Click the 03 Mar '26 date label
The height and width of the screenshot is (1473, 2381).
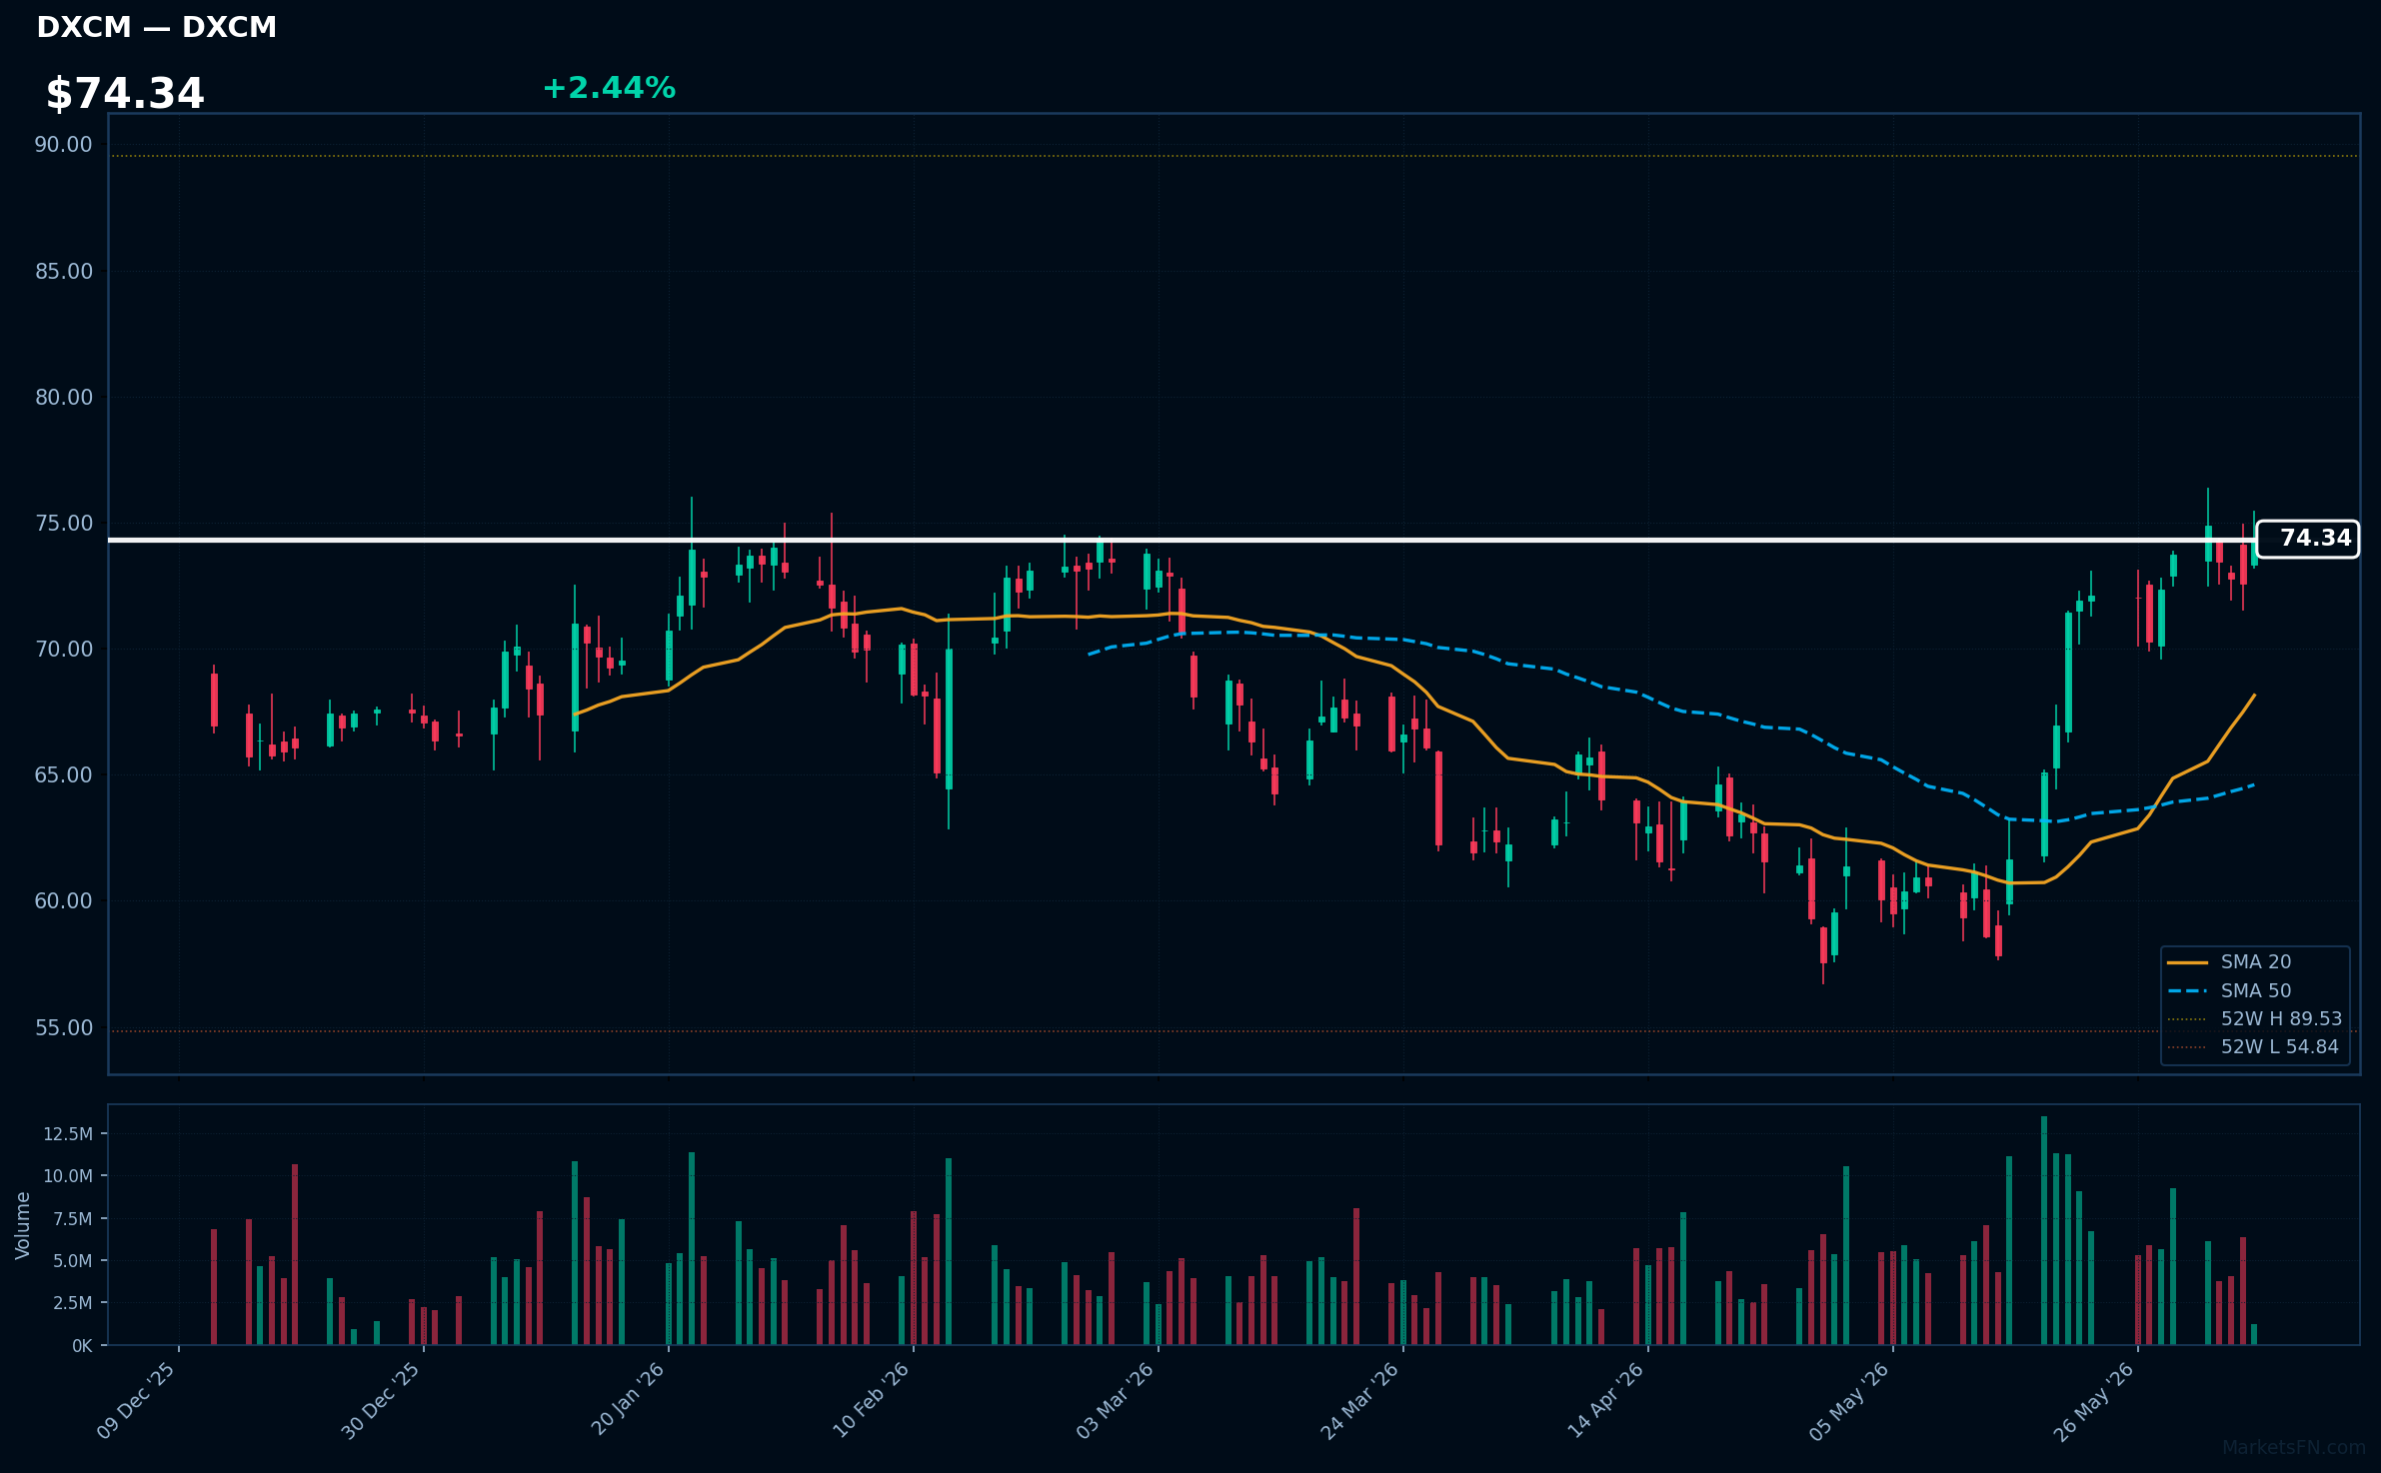pos(1116,1401)
